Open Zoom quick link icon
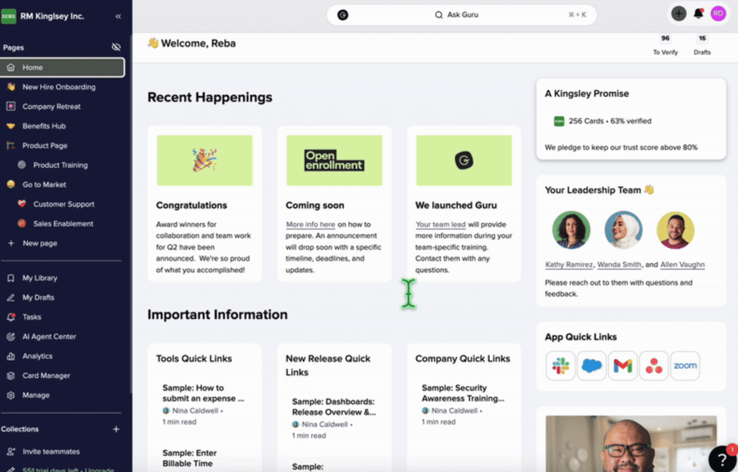The image size is (738, 472). 685,366
